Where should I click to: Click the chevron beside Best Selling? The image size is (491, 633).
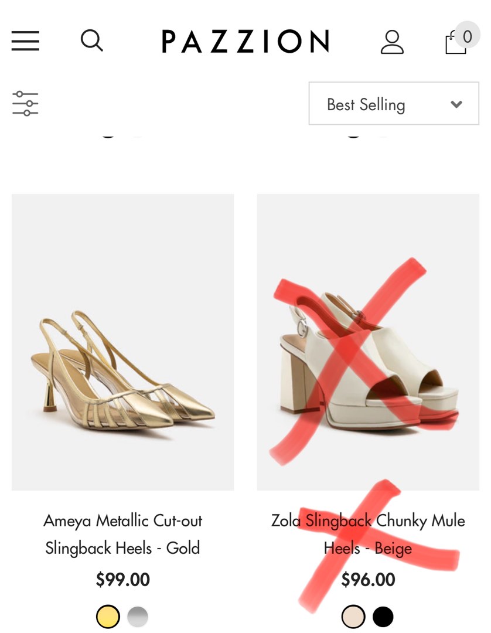point(456,104)
